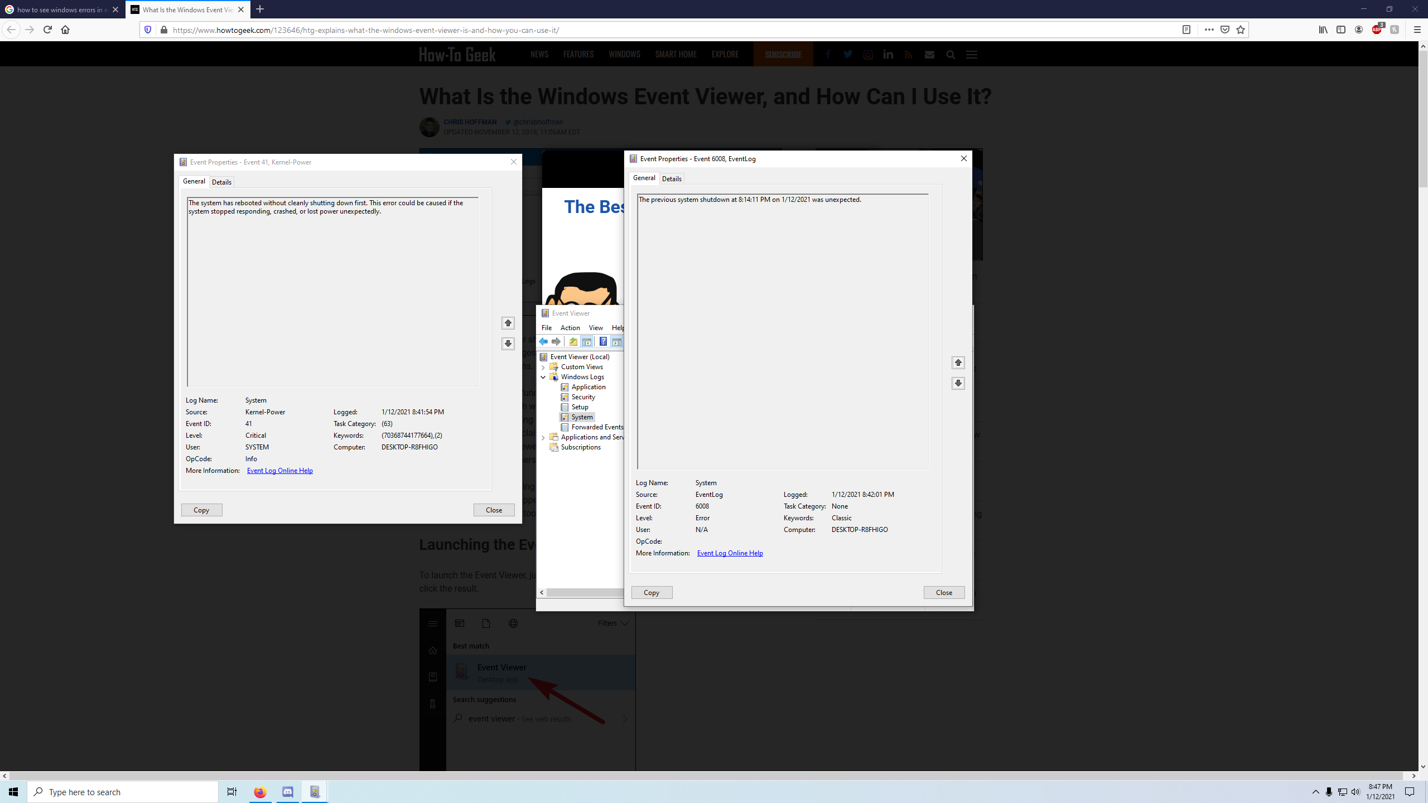
Task: Click Event Viewer horizontal scrollbar left arrow
Action: 542,593
